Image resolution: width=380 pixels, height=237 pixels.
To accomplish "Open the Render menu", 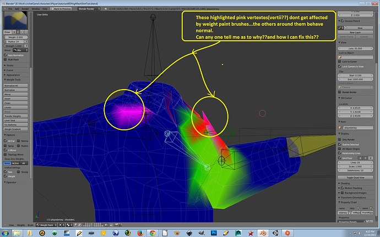I will tap(25, 9).
